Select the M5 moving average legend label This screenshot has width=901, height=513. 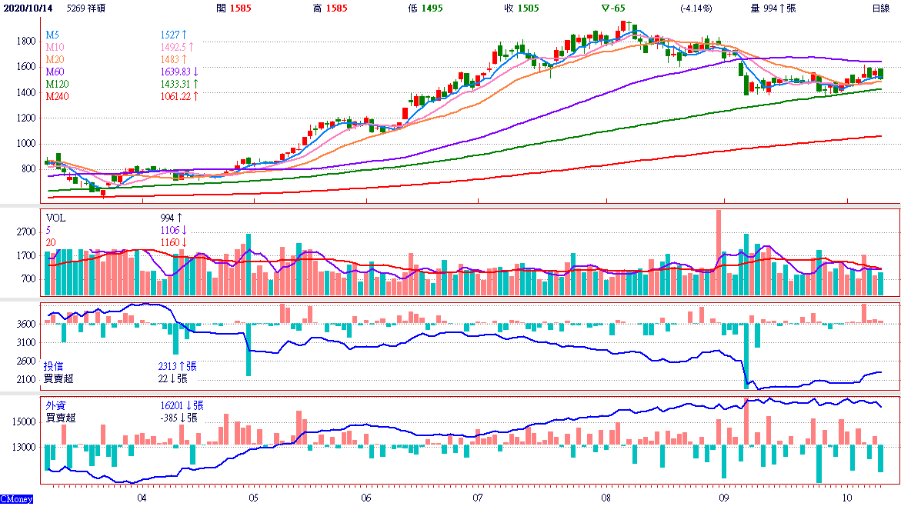[52, 35]
